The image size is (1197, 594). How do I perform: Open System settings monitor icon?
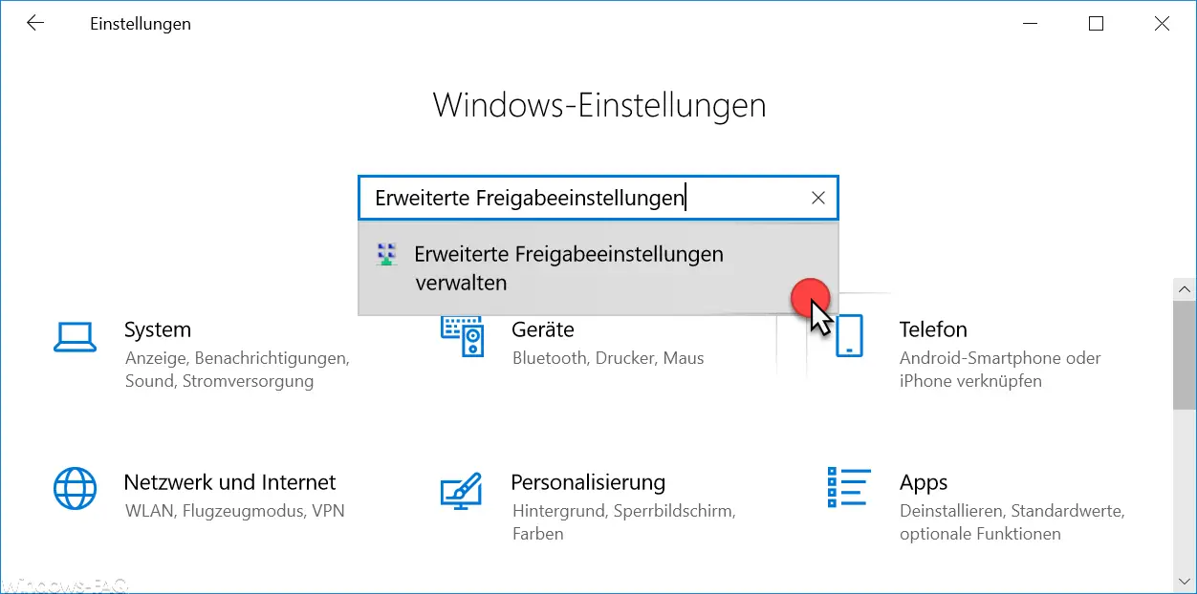[x=74, y=335]
